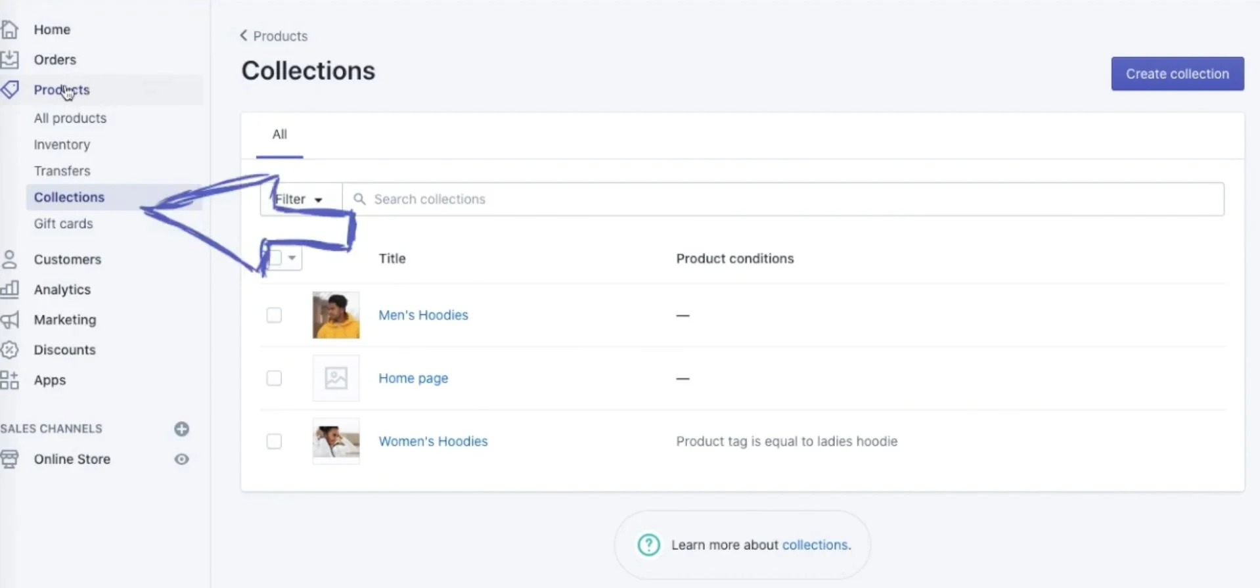Select the Women's Hoodies checkbox
1260x588 pixels.
point(274,441)
